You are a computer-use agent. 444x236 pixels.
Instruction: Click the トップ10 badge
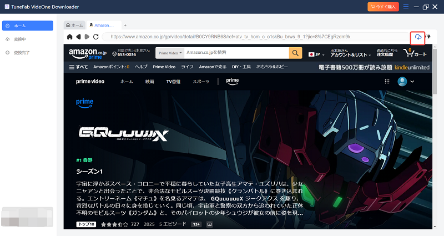(86, 224)
